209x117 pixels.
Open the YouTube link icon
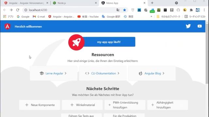(x=200, y=26)
